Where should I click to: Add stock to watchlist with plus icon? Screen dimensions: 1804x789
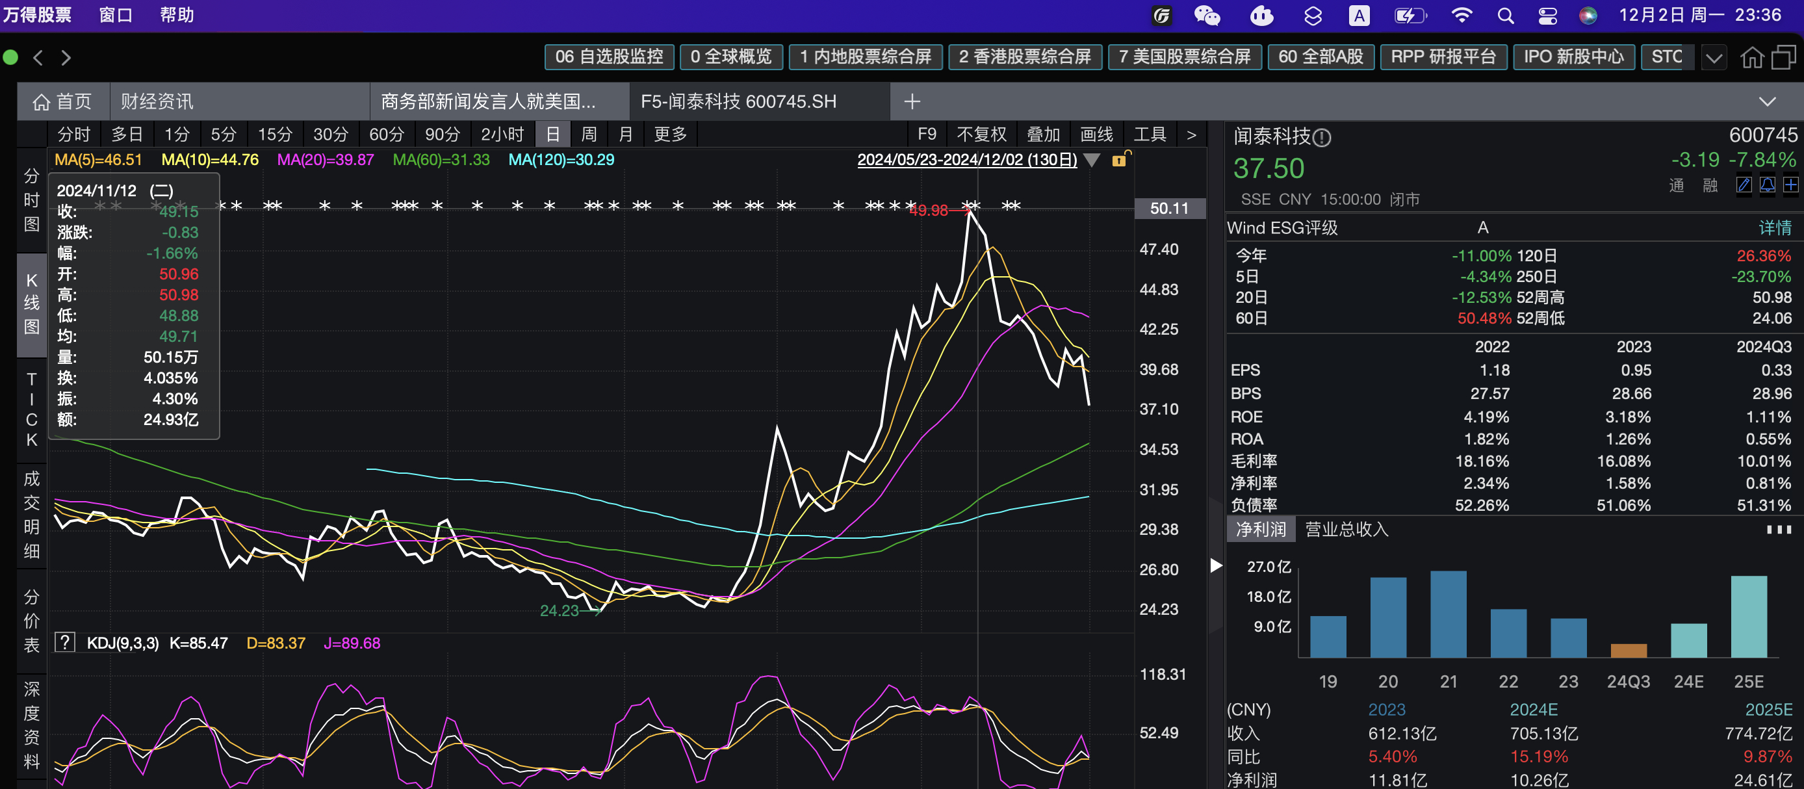tap(1791, 185)
